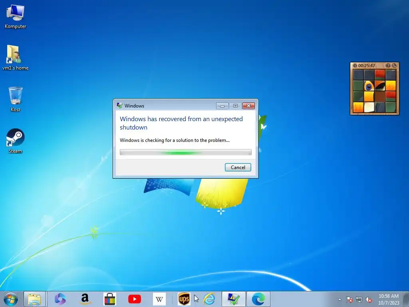This screenshot has width=409, height=307.
Task: Launch Internet Explorer from the taskbar
Action: [x=209, y=299]
